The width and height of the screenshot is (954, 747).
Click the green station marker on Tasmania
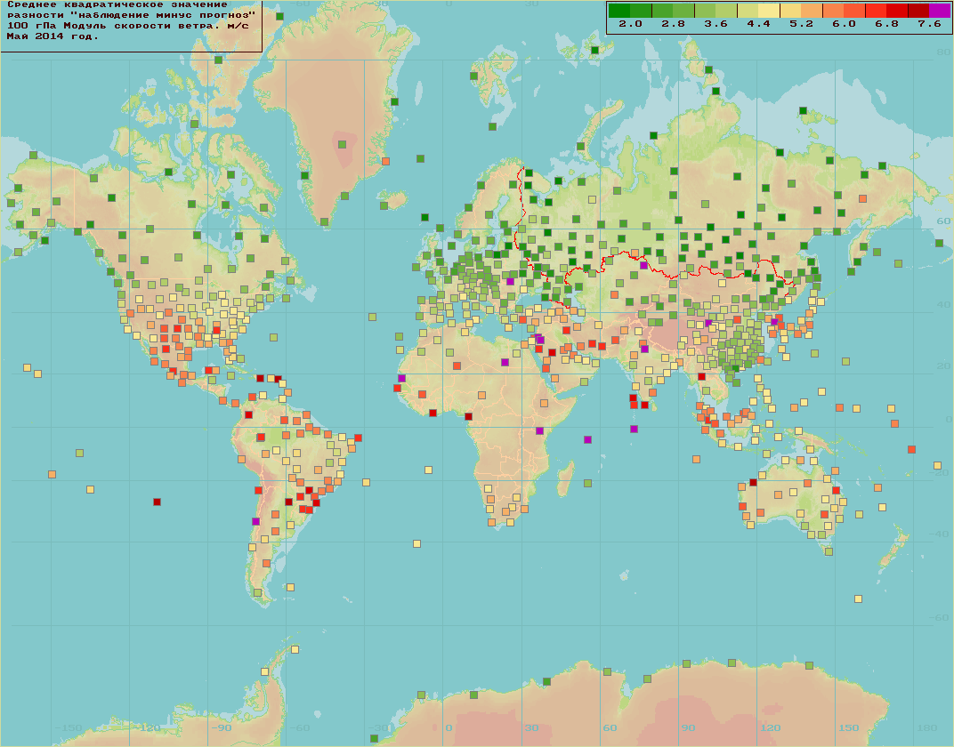pyautogui.click(x=829, y=551)
